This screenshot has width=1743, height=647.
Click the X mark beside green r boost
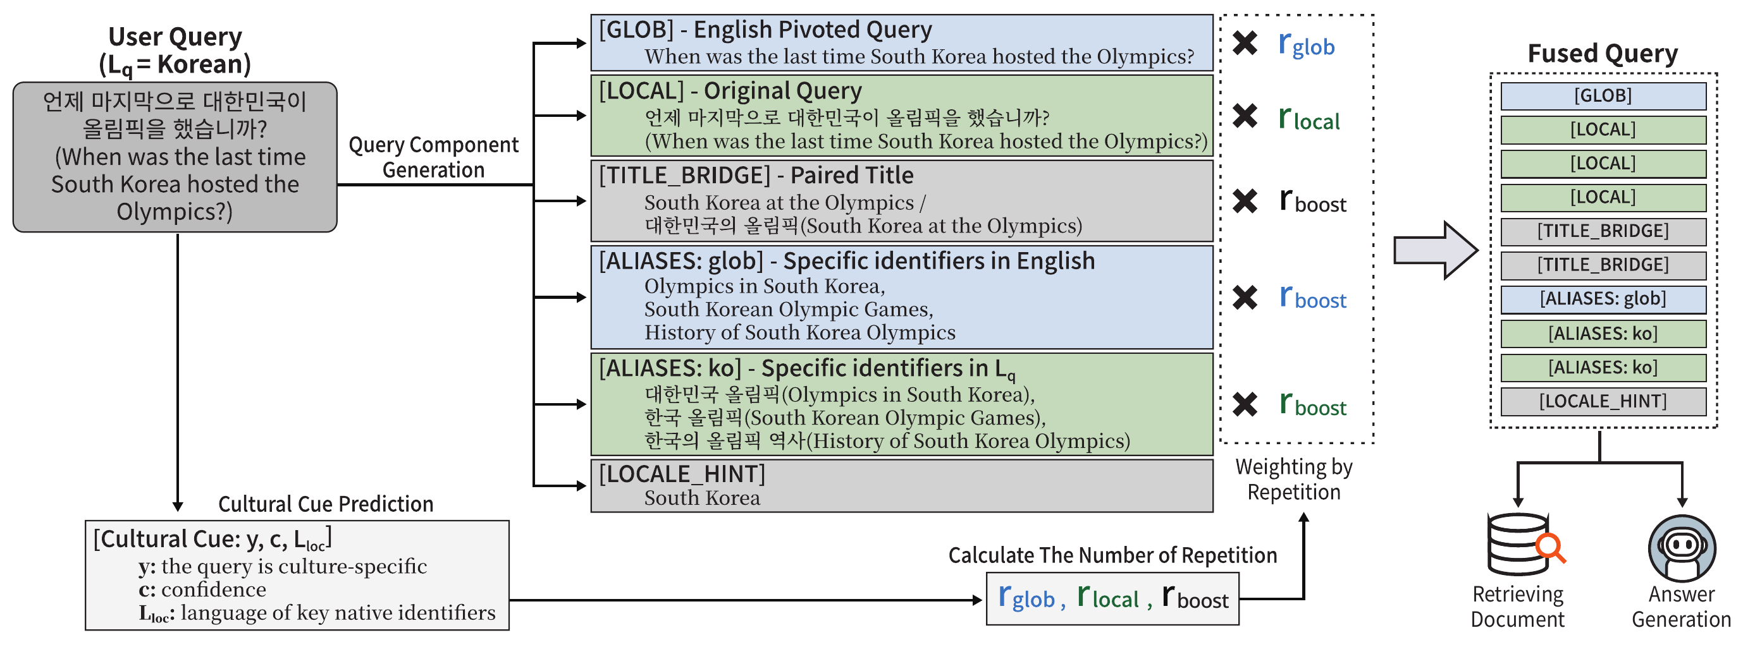pos(1245,404)
